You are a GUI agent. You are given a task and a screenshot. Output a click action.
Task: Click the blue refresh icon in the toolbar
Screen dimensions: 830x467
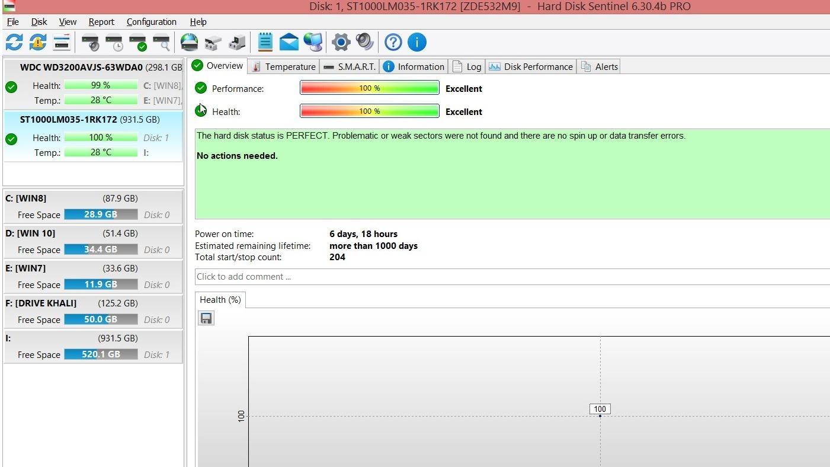tap(14, 42)
